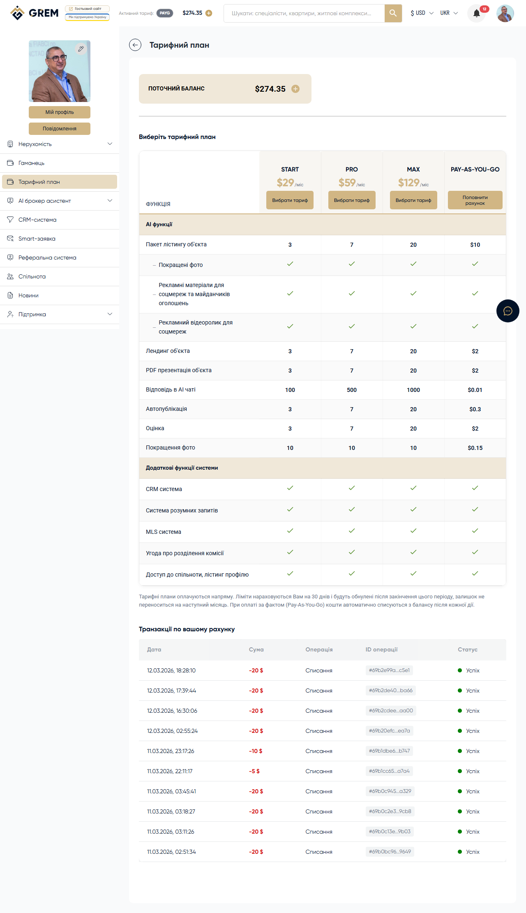The height and width of the screenshot is (913, 526).
Task: Expand the Підтримка sidebar section
Action: click(x=110, y=314)
